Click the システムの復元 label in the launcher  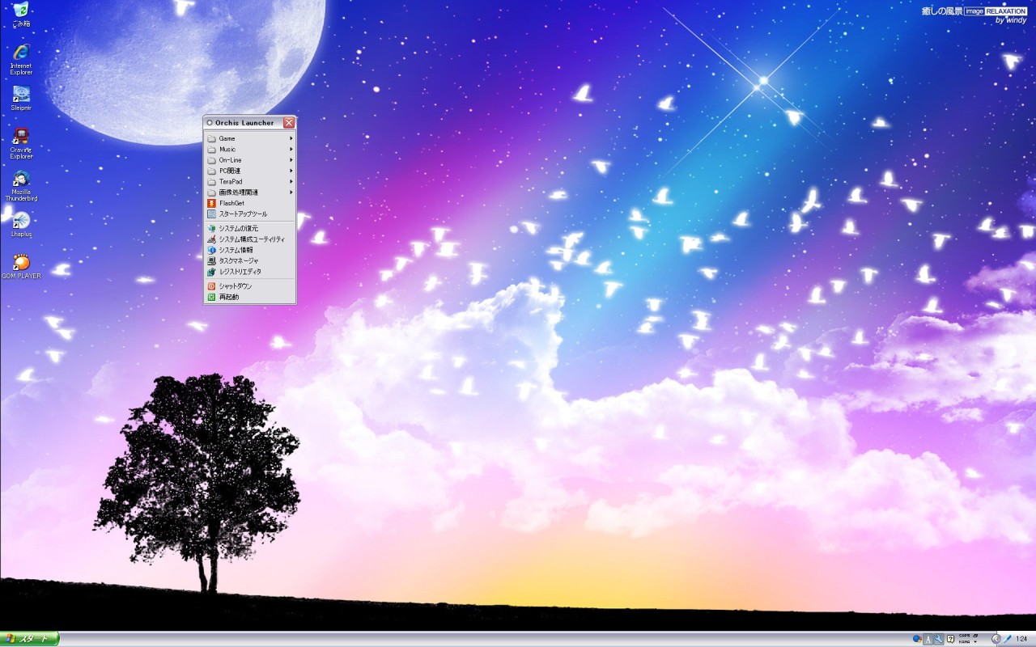pos(239,229)
